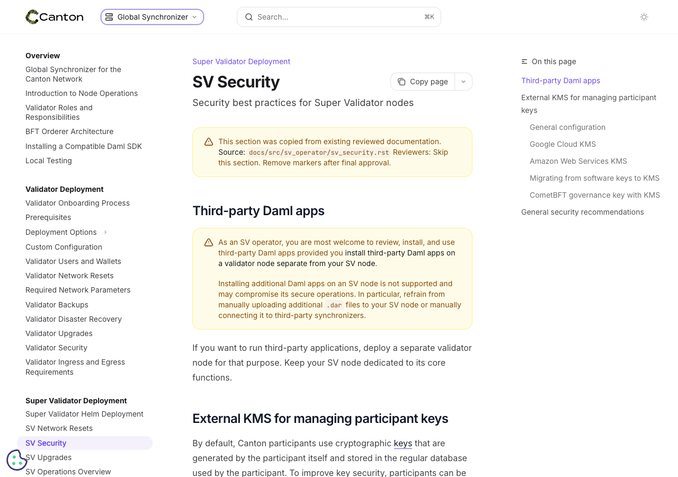Jump to General security recommendations section

click(583, 212)
